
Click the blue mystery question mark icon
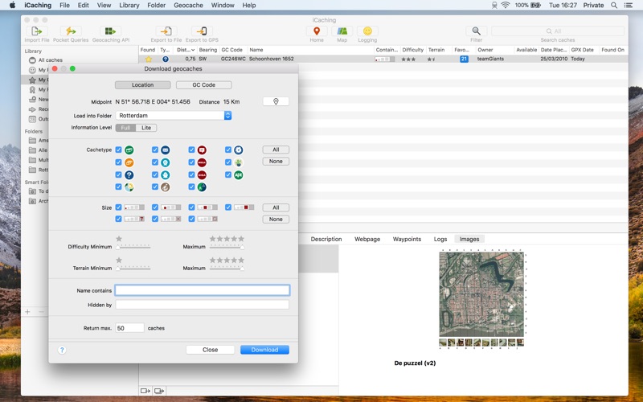point(129,174)
